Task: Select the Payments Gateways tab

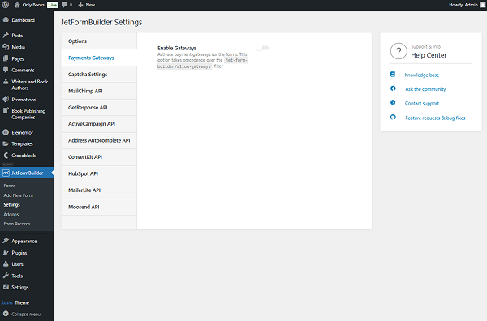Action: coord(99,58)
